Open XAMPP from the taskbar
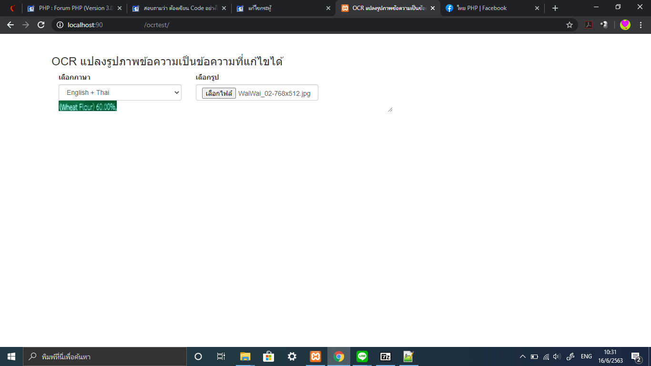This screenshot has height=366, width=651. [x=315, y=356]
